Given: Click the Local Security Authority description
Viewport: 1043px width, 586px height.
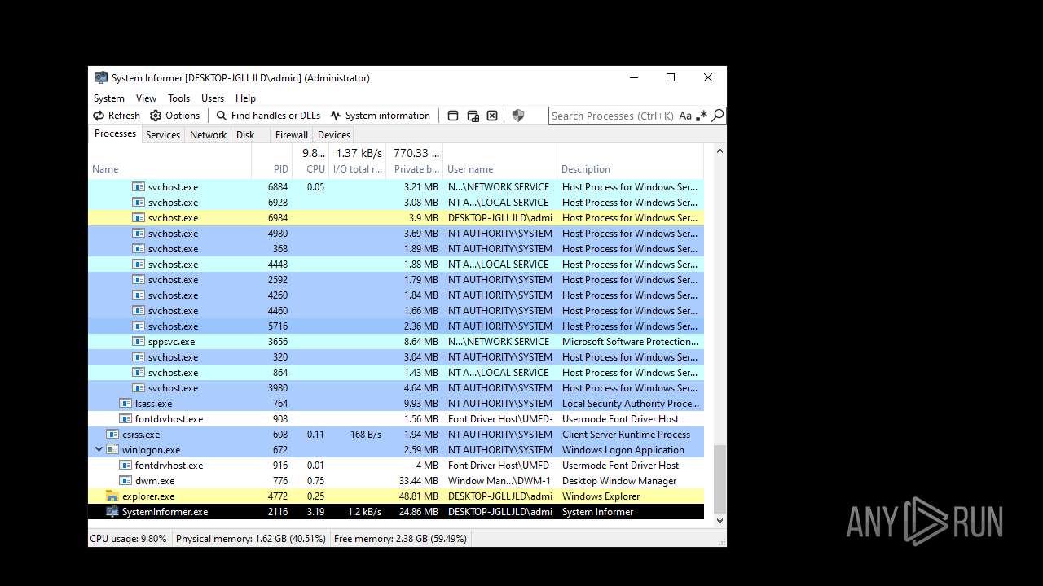Looking at the screenshot, I should pyautogui.click(x=631, y=404).
